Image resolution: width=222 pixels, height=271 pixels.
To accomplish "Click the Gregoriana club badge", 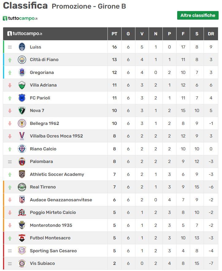I will pos(22,72).
